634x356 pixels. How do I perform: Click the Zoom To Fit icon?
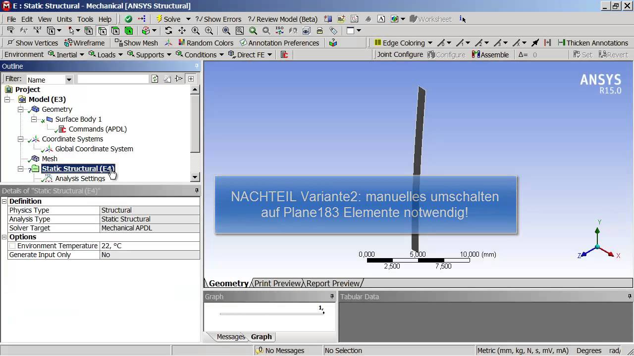pos(226,31)
